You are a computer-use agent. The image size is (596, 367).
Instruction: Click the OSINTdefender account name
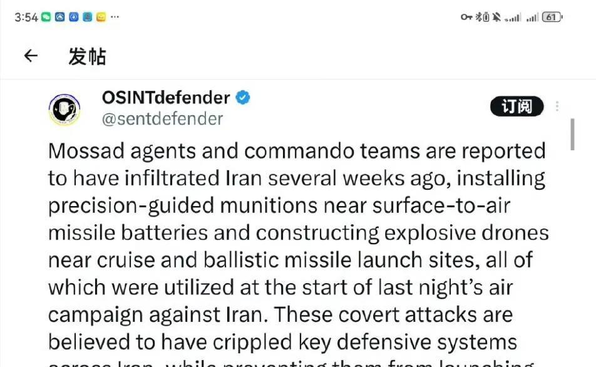pyautogui.click(x=166, y=98)
